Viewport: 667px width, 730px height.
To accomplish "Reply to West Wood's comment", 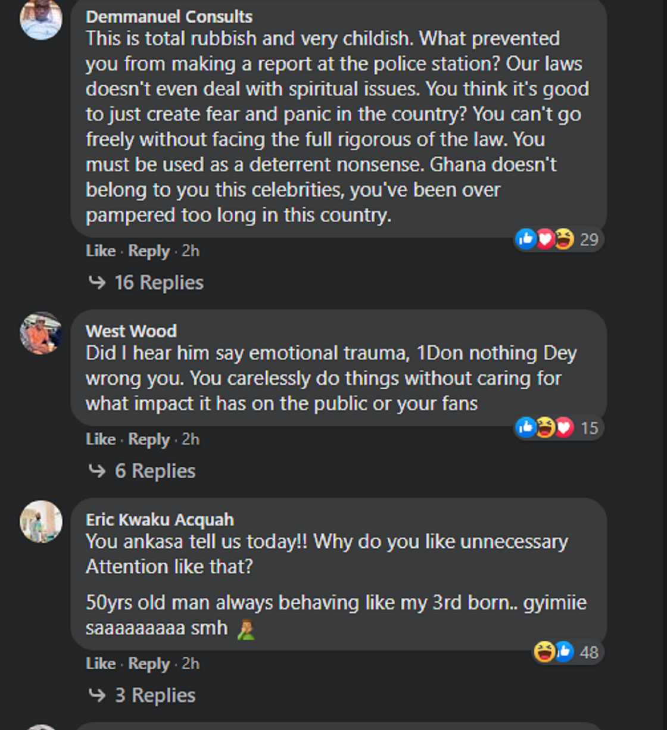I will coord(148,439).
